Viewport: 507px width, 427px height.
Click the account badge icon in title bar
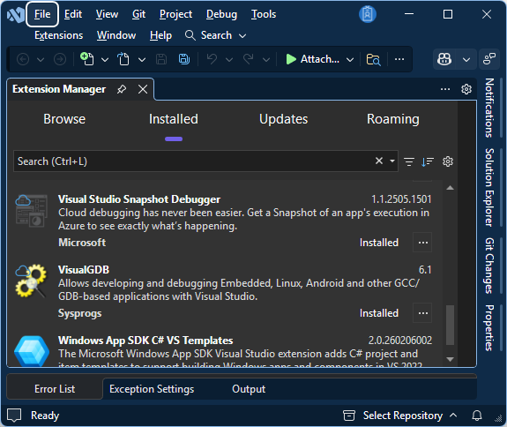pyautogui.click(x=368, y=14)
